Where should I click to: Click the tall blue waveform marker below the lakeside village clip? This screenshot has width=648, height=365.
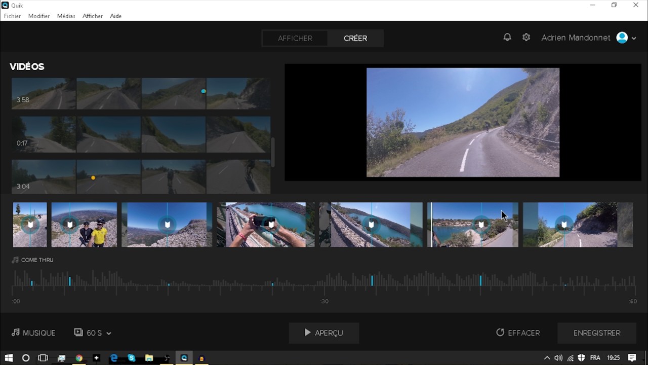coord(480,280)
